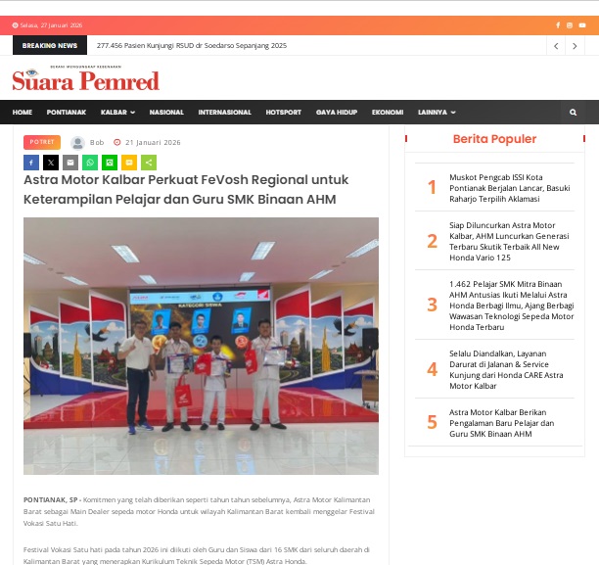Select the Ekonomi menu item

(x=388, y=113)
